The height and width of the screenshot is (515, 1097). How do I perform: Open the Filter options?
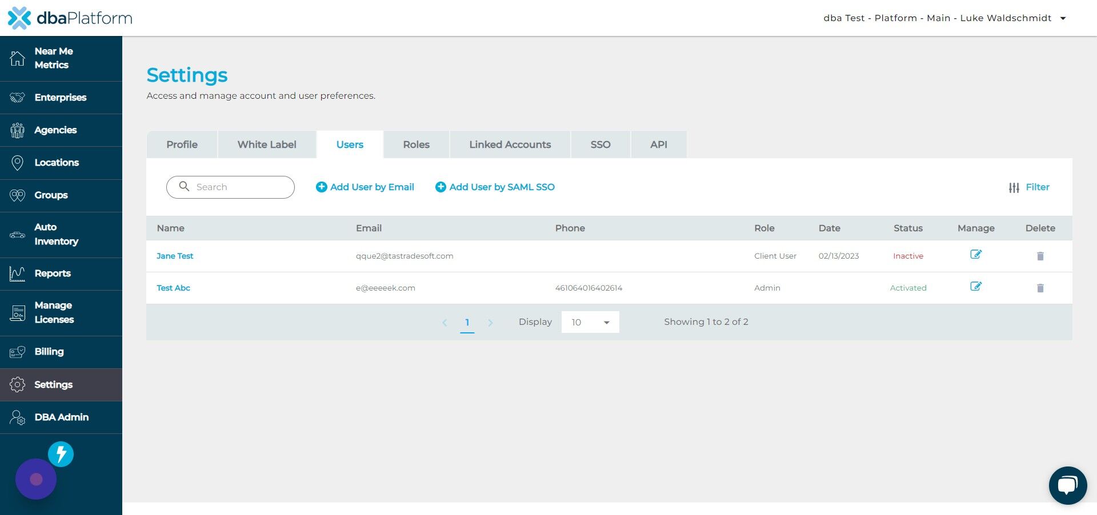click(1028, 187)
